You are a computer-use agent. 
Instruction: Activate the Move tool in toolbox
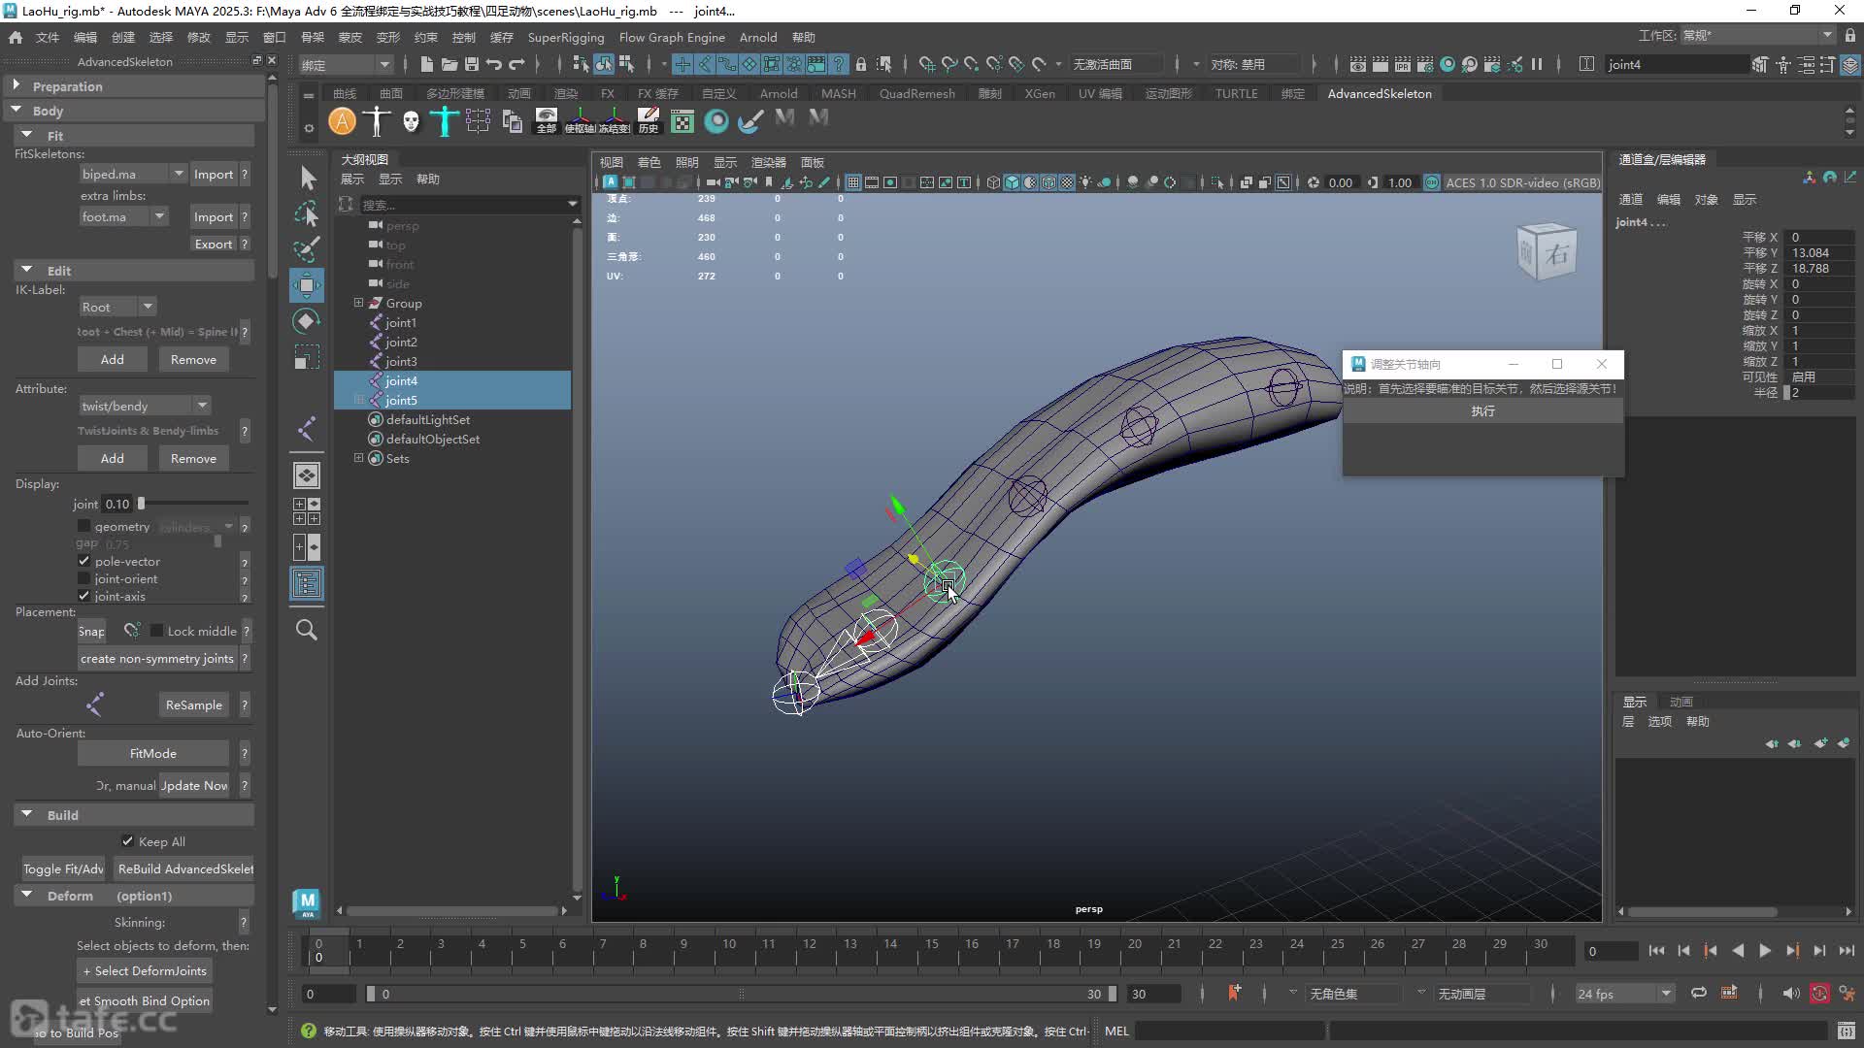pos(307,285)
